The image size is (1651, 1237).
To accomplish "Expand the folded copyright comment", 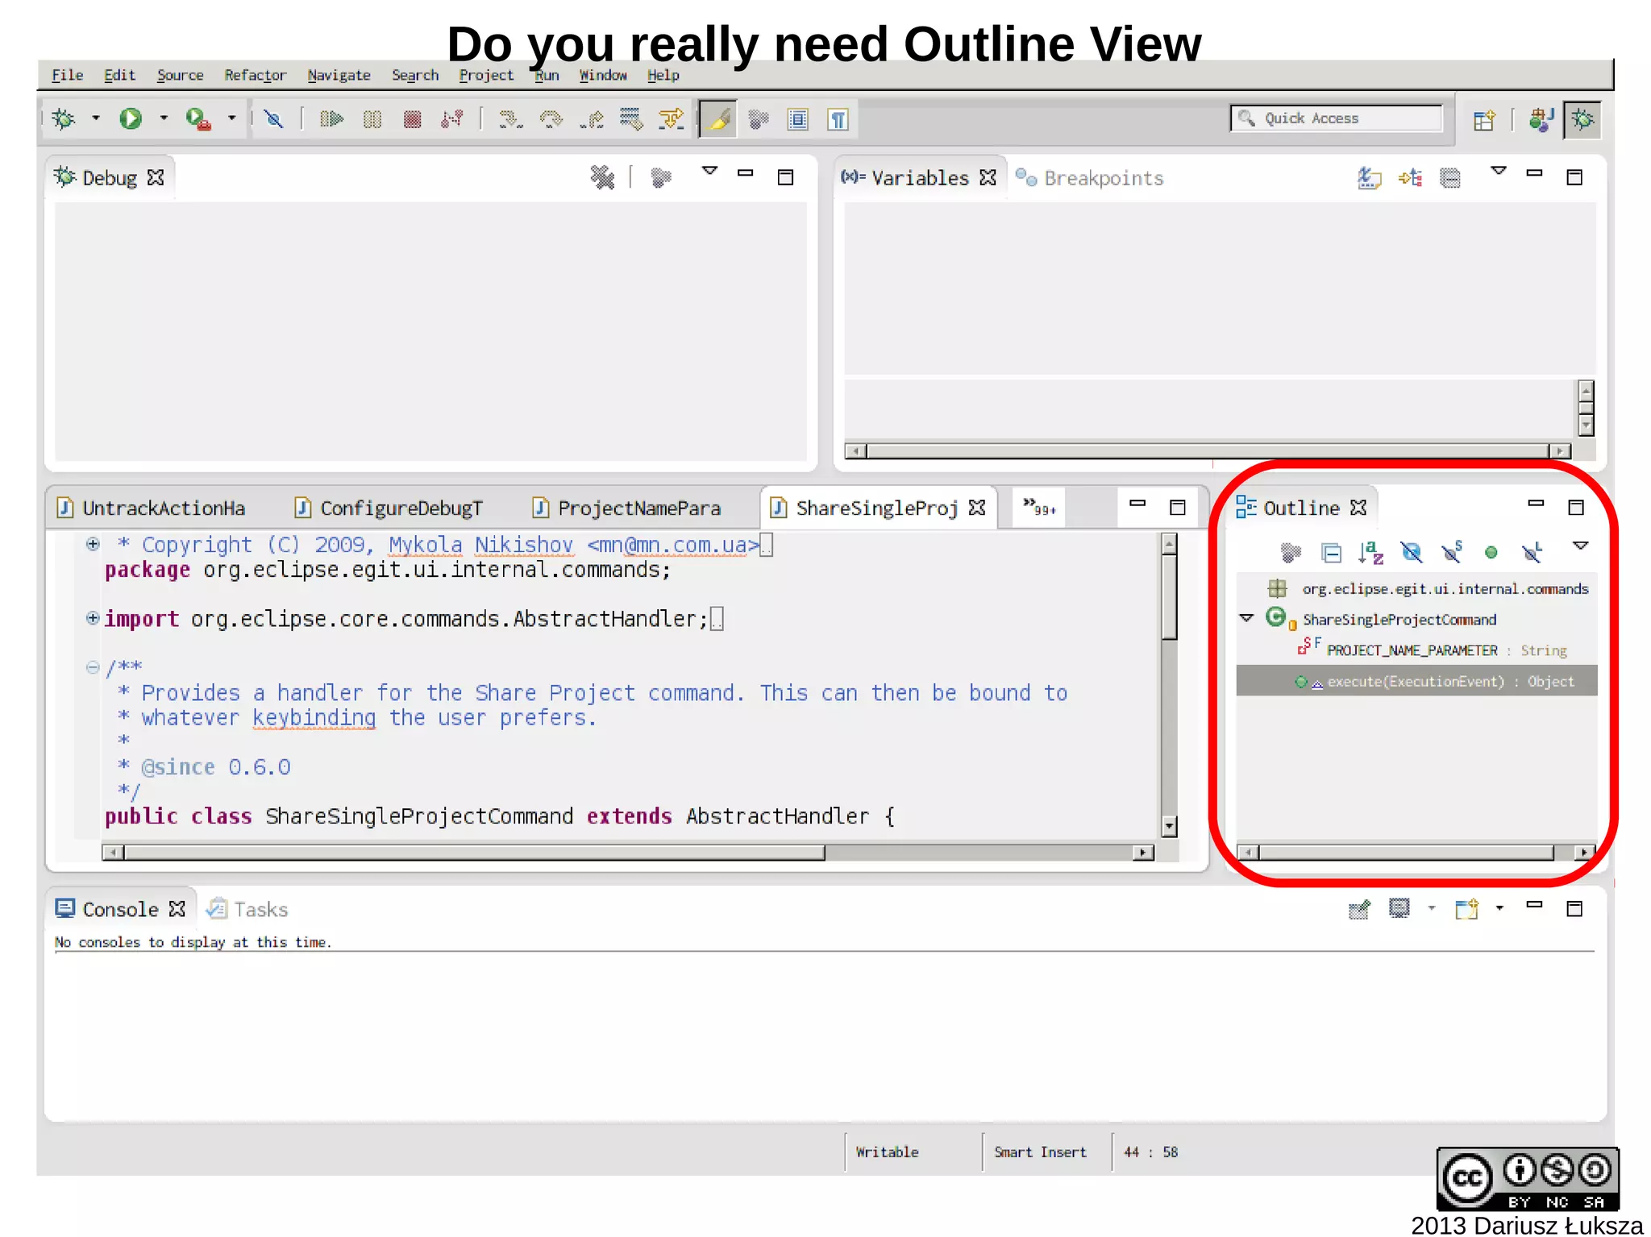I will (93, 544).
